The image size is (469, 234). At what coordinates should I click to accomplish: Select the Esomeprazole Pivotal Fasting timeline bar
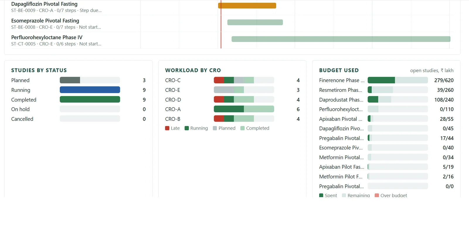(255, 22)
